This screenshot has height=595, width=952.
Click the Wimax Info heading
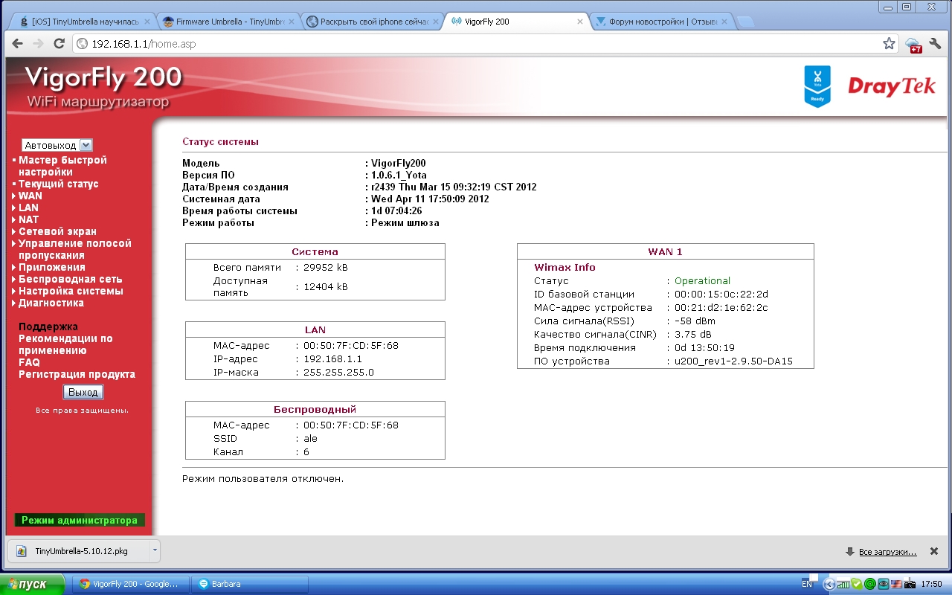[x=565, y=267]
